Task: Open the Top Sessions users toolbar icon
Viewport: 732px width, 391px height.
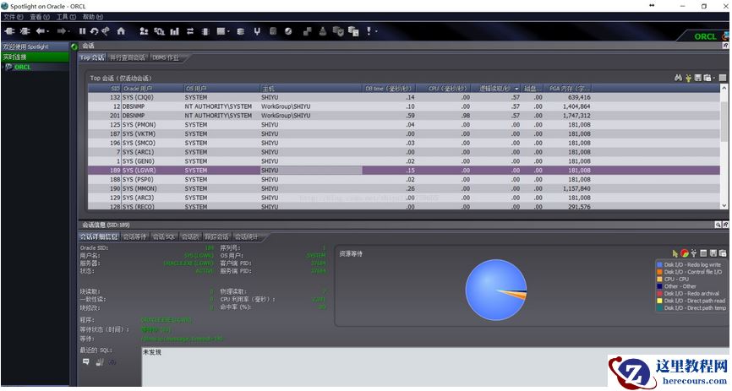Action: click(144, 31)
